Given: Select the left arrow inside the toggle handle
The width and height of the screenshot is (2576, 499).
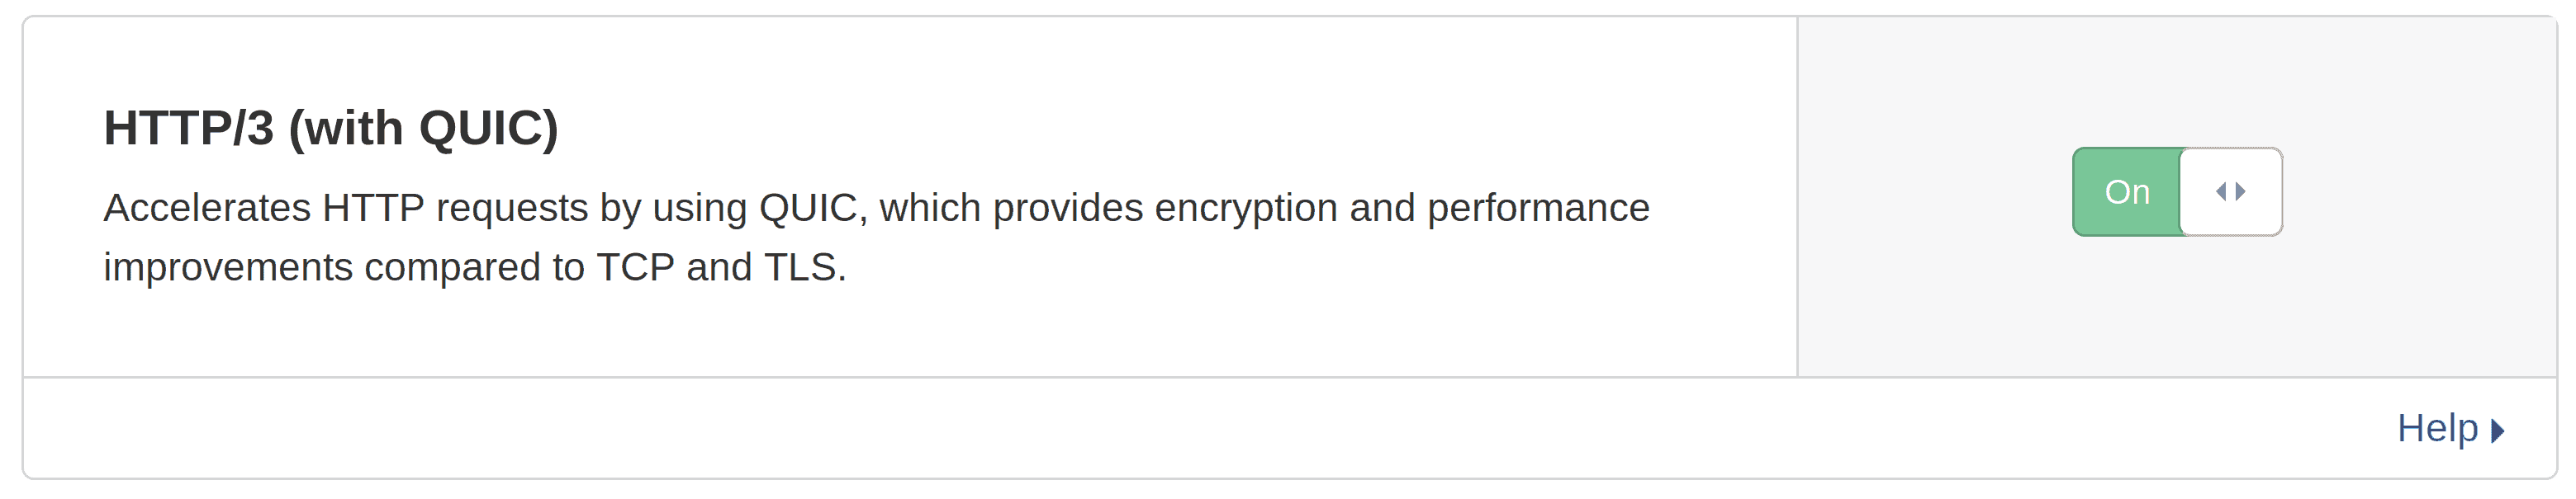Looking at the screenshot, I should click(x=2222, y=191).
